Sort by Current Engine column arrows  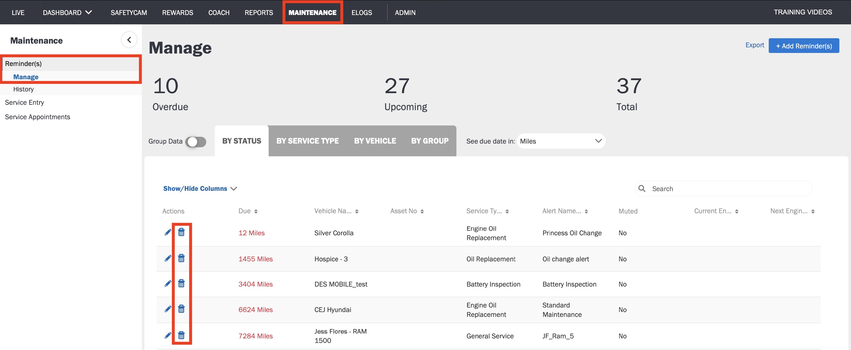click(737, 212)
